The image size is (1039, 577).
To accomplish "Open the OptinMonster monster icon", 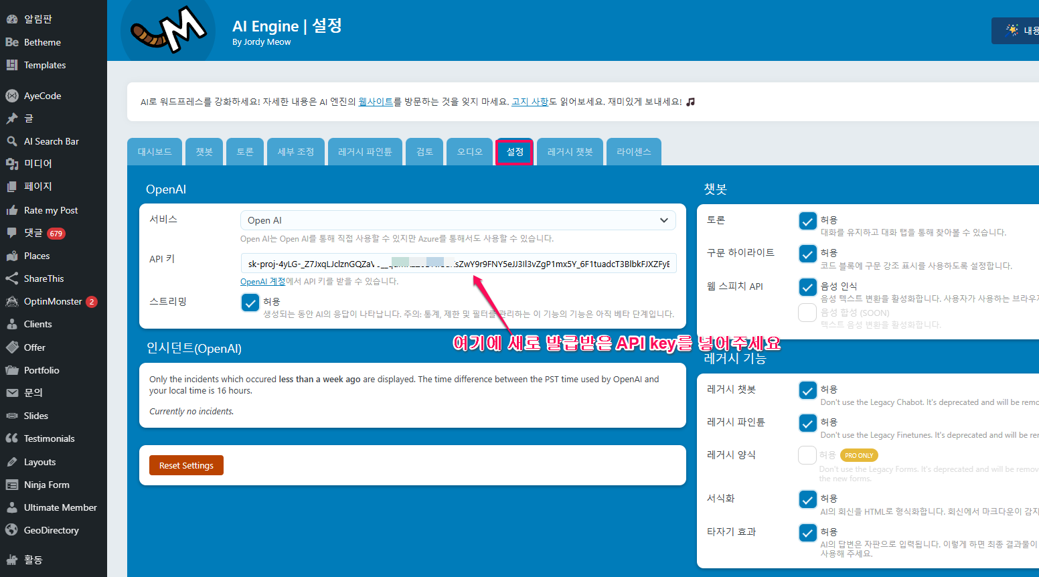I will [x=12, y=301].
